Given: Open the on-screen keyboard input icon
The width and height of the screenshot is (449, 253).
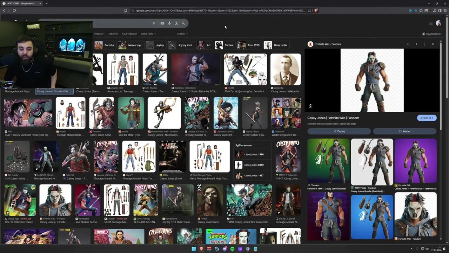Looking at the screenshot, I should [x=162, y=23].
